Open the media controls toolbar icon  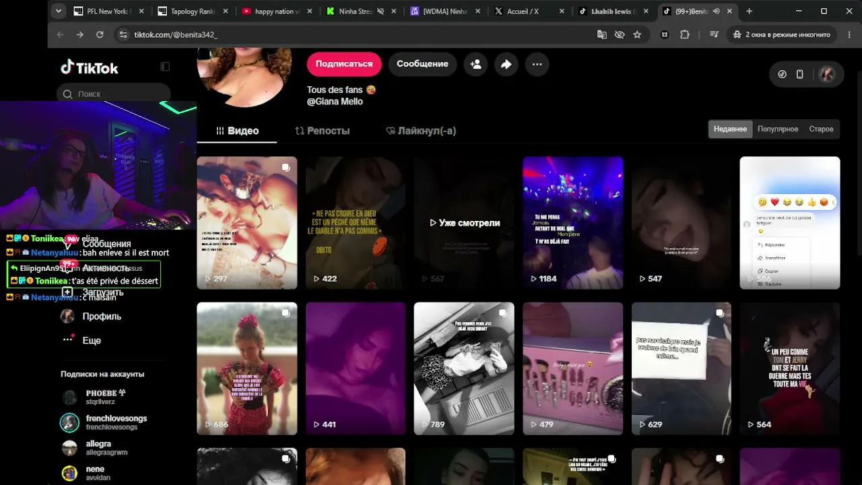coord(715,34)
